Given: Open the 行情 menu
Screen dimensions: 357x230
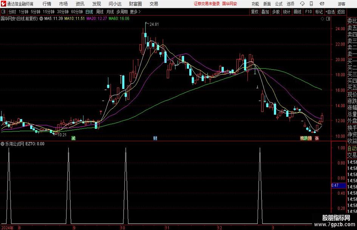Looking at the screenshot, I should pyautogui.click(x=47, y=4).
